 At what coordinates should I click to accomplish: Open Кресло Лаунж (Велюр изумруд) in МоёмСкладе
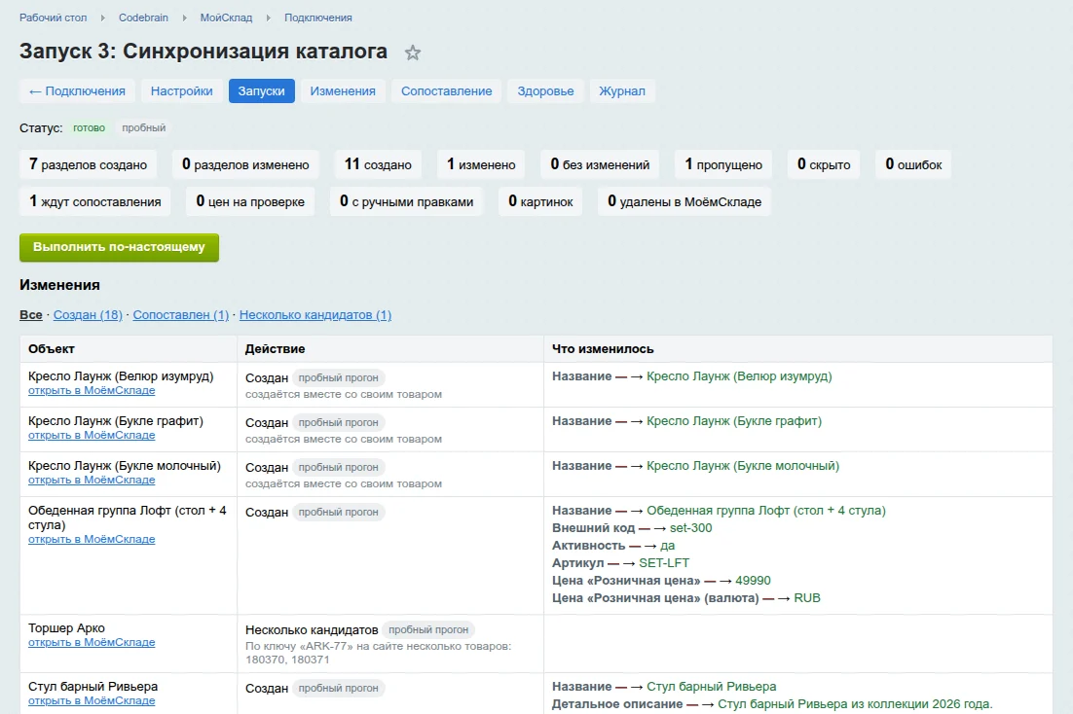[92, 390]
